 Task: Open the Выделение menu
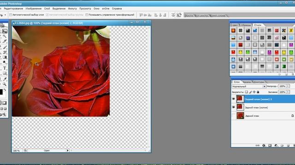click(59, 9)
